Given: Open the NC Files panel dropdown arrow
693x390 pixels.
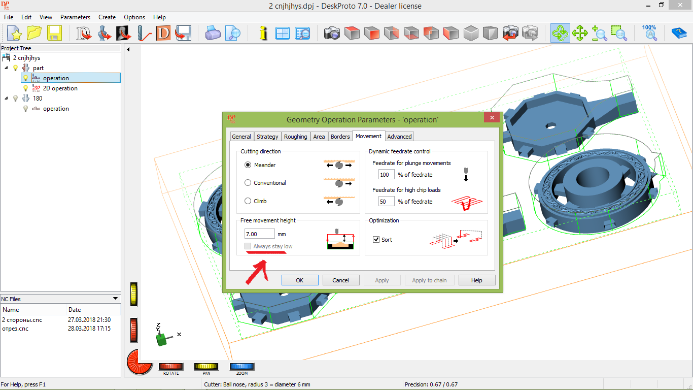Looking at the screenshot, I should click(x=115, y=299).
